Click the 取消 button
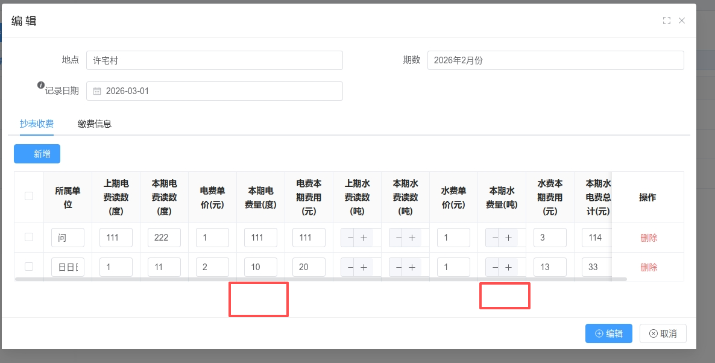This screenshot has width=715, height=363. pos(663,333)
